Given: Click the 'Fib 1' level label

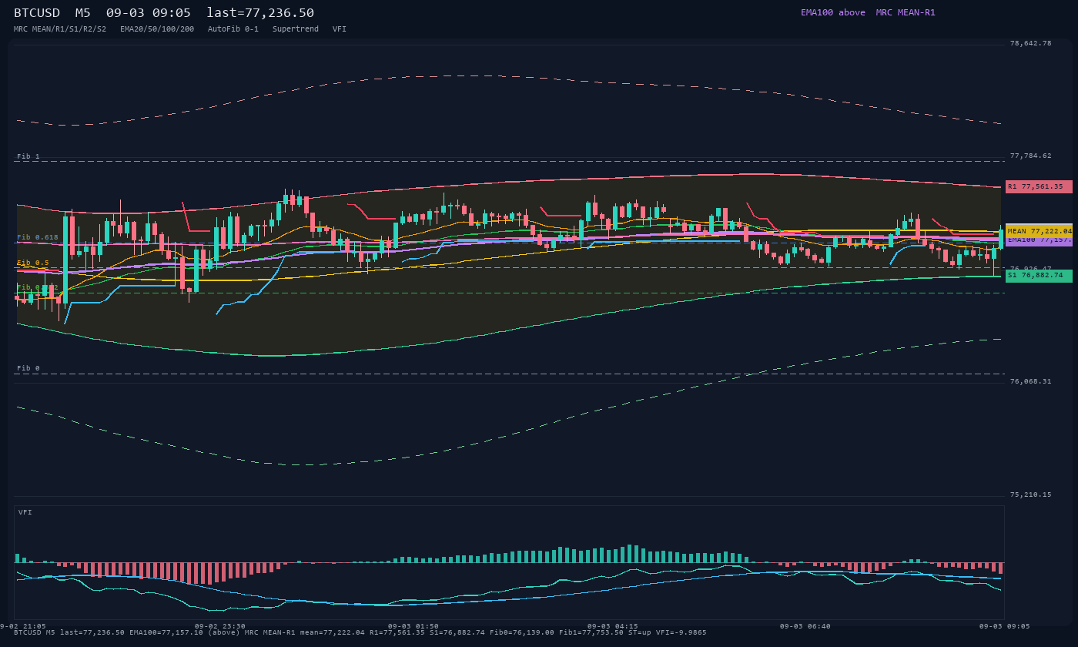Looking at the screenshot, I should (x=28, y=156).
